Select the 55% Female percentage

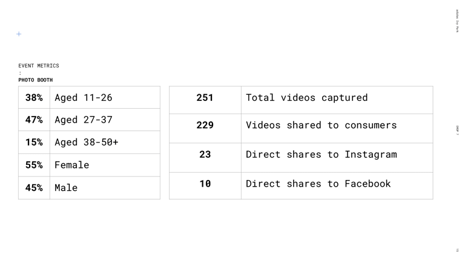(x=34, y=165)
